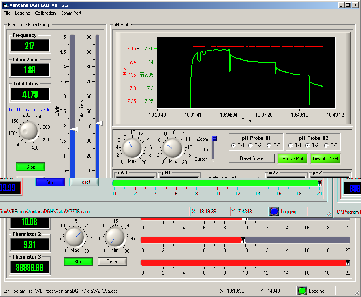Click the Thermistor 3 value 99999.99
The image size is (361, 297).
[x=30, y=267]
